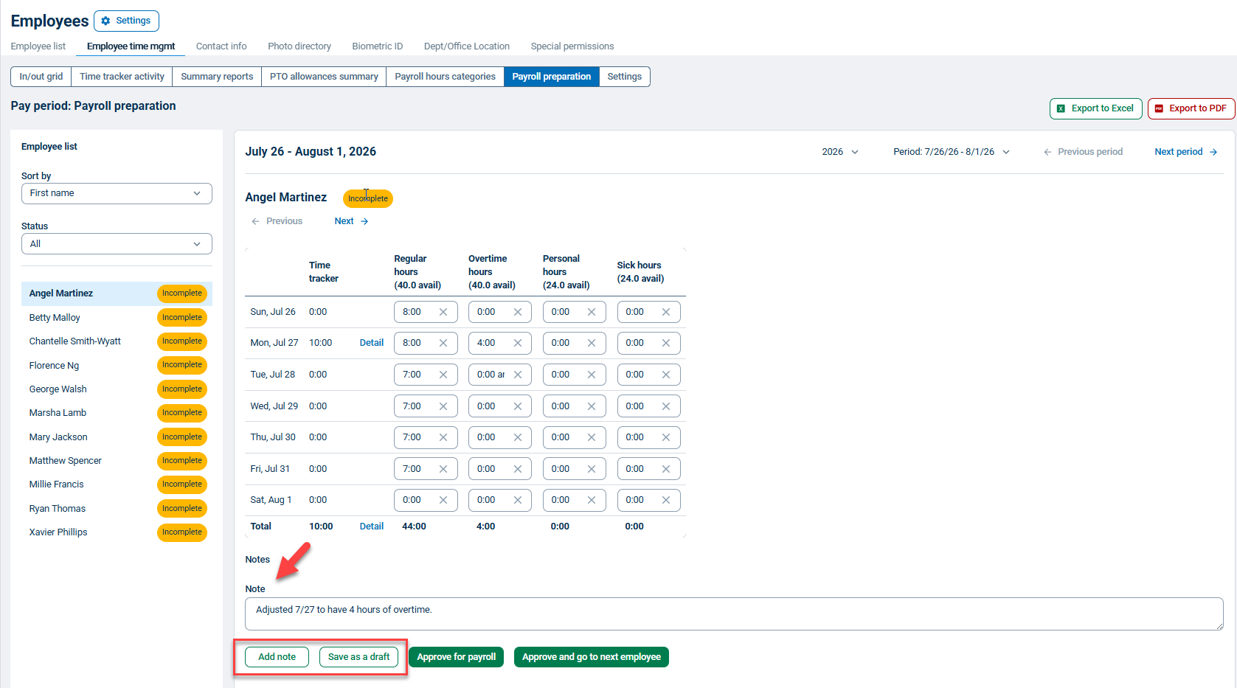Viewport: 1237px width, 688px height.
Task: Select Florence Ng in employee list
Action: coord(117,365)
